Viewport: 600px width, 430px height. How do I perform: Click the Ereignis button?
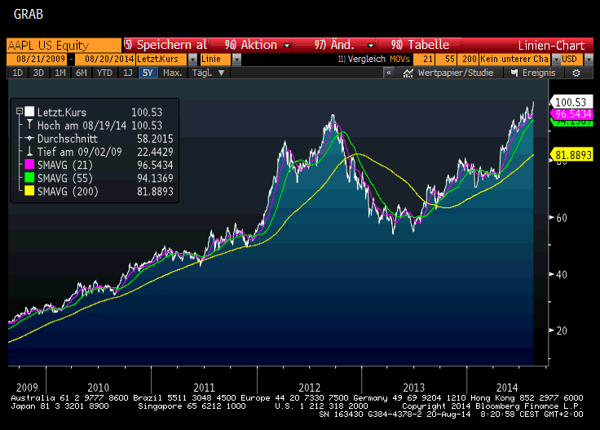tap(533, 73)
